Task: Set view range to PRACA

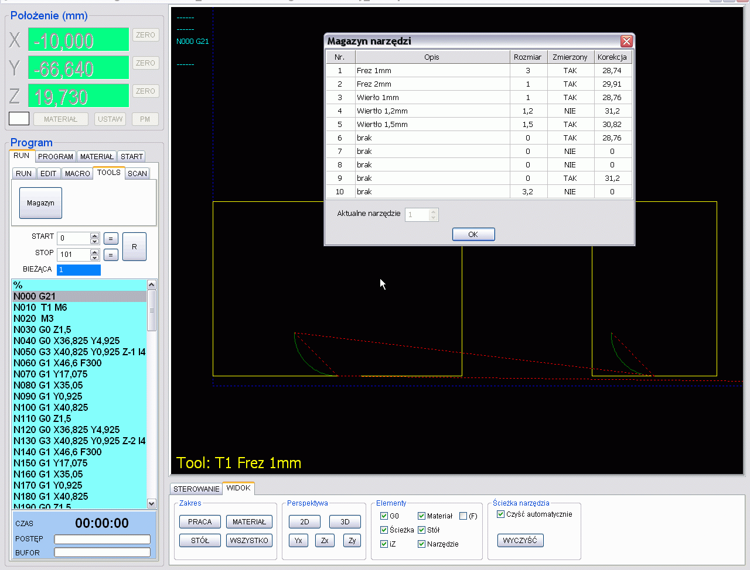Action: coord(200,521)
